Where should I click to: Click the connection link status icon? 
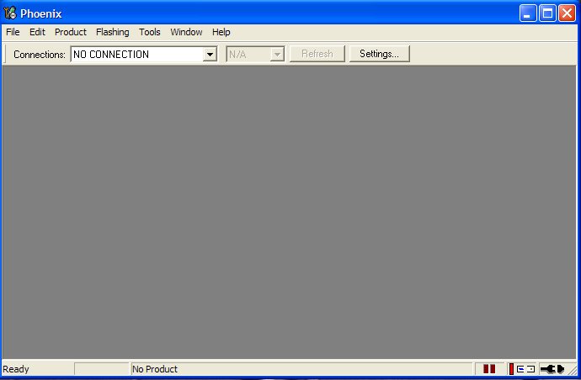coord(522,369)
